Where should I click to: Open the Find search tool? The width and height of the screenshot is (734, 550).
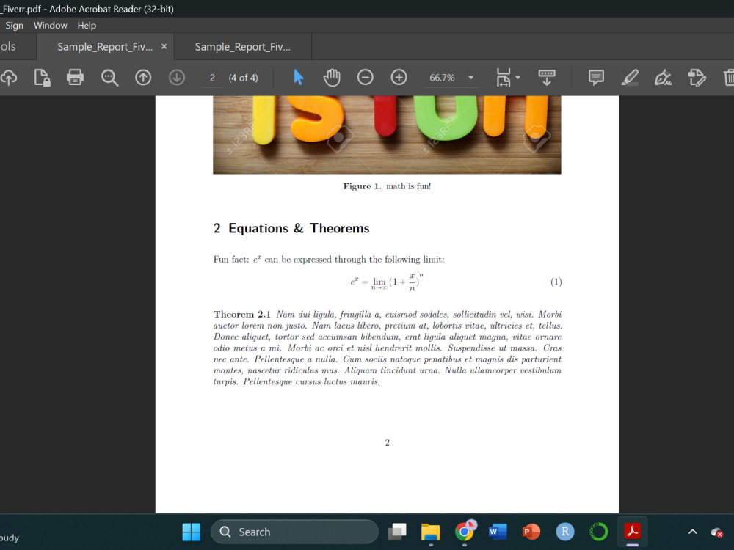tap(109, 77)
